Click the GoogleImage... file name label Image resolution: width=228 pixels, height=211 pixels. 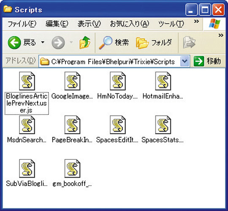click(x=72, y=96)
